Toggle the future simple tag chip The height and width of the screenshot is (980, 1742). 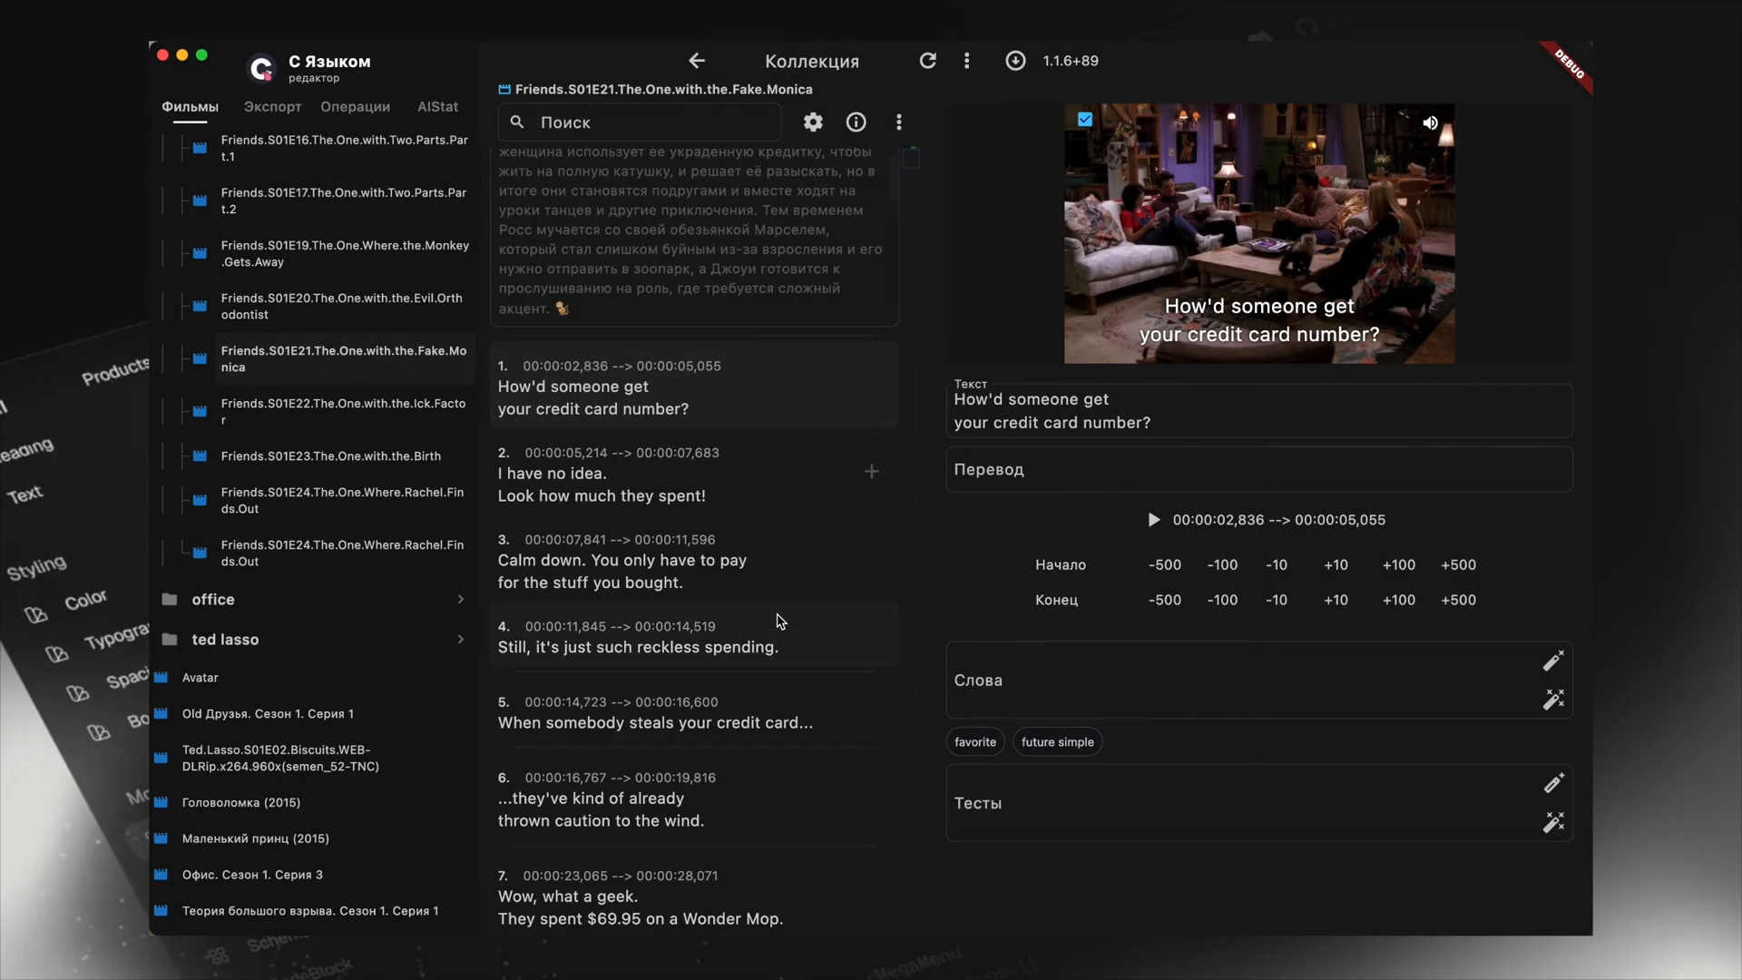tap(1057, 742)
